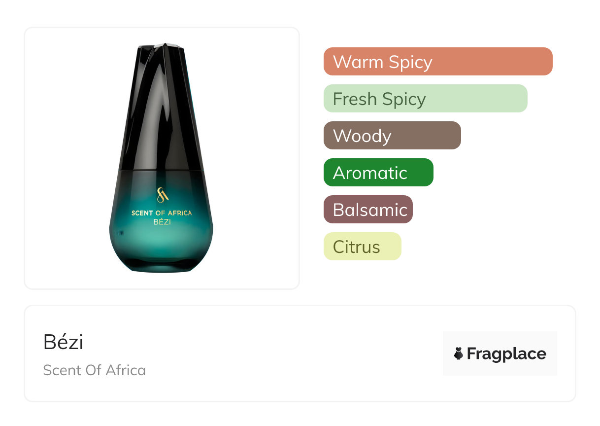Open the Bézi perfume bottle image
Viewport: 600px width, 426px height.
tap(162, 158)
